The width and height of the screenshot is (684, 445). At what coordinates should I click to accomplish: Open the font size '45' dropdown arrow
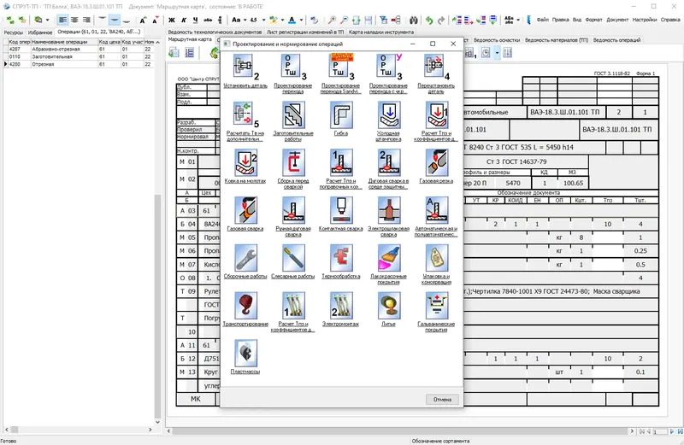pyautogui.click(x=263, y=20)
